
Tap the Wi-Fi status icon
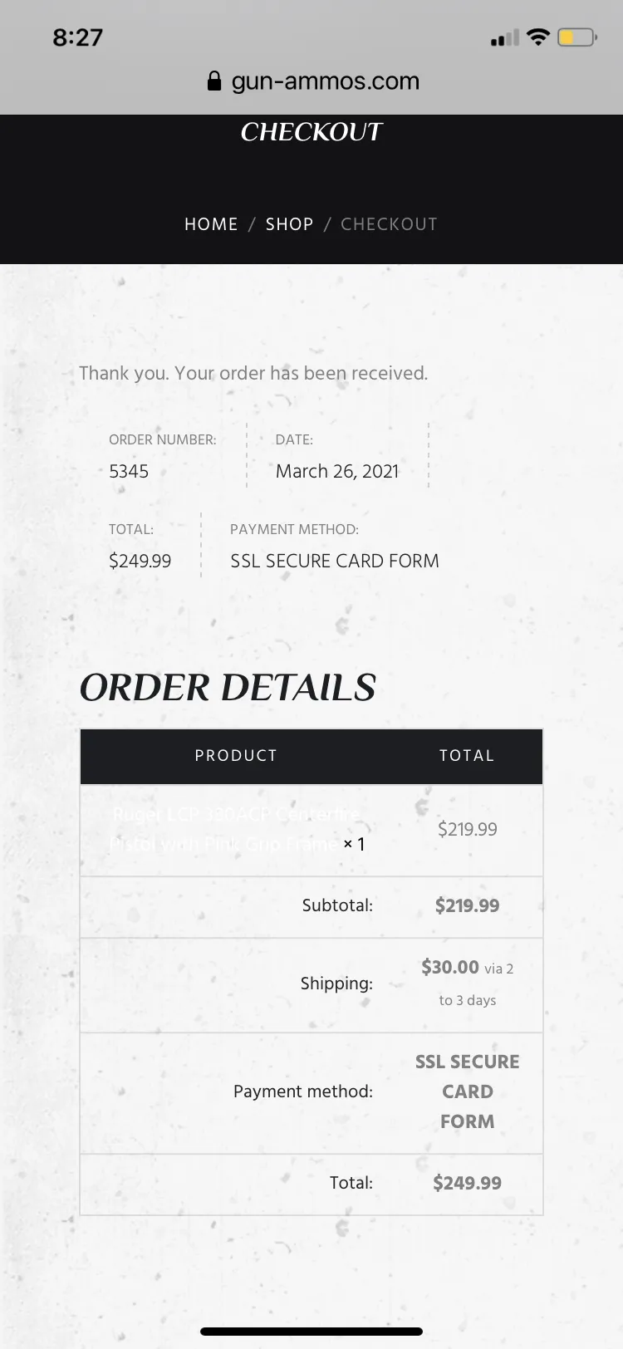click(x=538, y=37)
